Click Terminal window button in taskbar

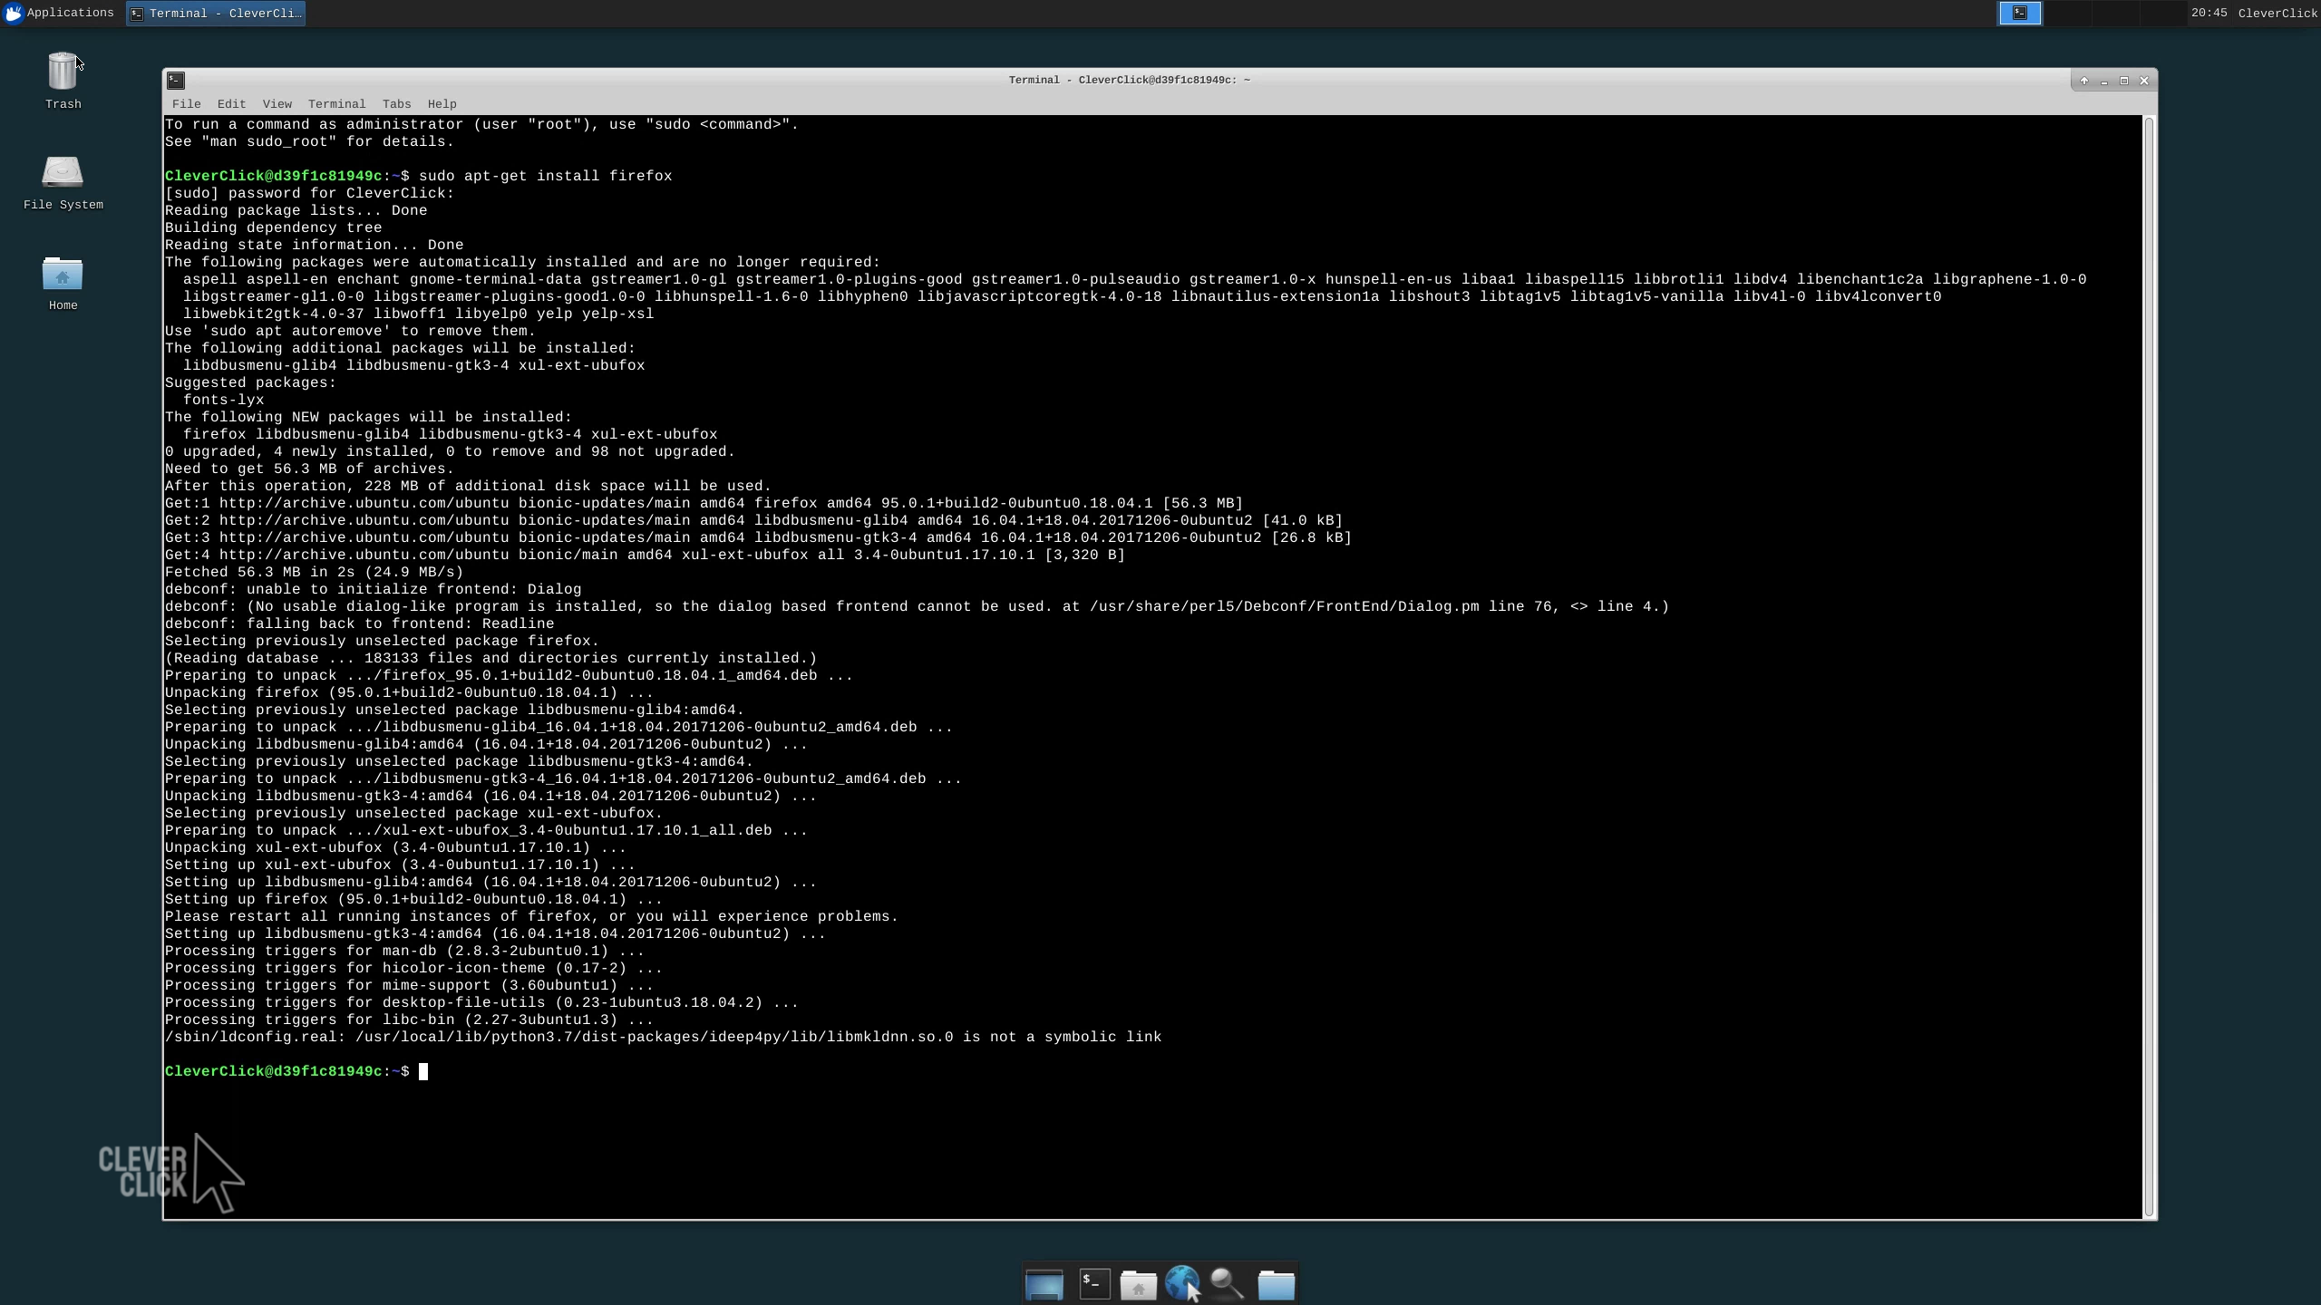tap(216, 14)
